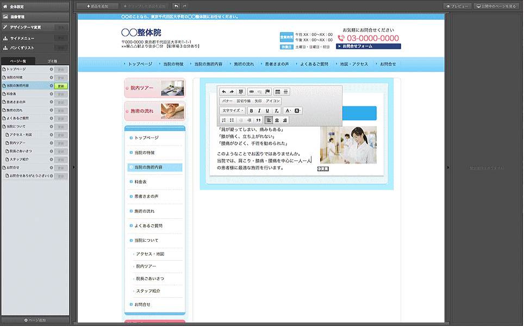Select the 料金表 page in page list
Image resolution: width=524 pixels, height=327 pixels.
click(16, 93)
